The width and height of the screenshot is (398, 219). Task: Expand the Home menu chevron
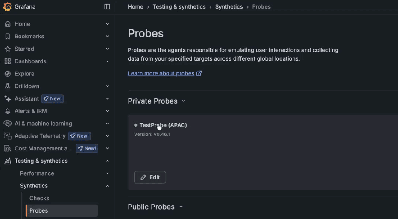tap(107, 24)
